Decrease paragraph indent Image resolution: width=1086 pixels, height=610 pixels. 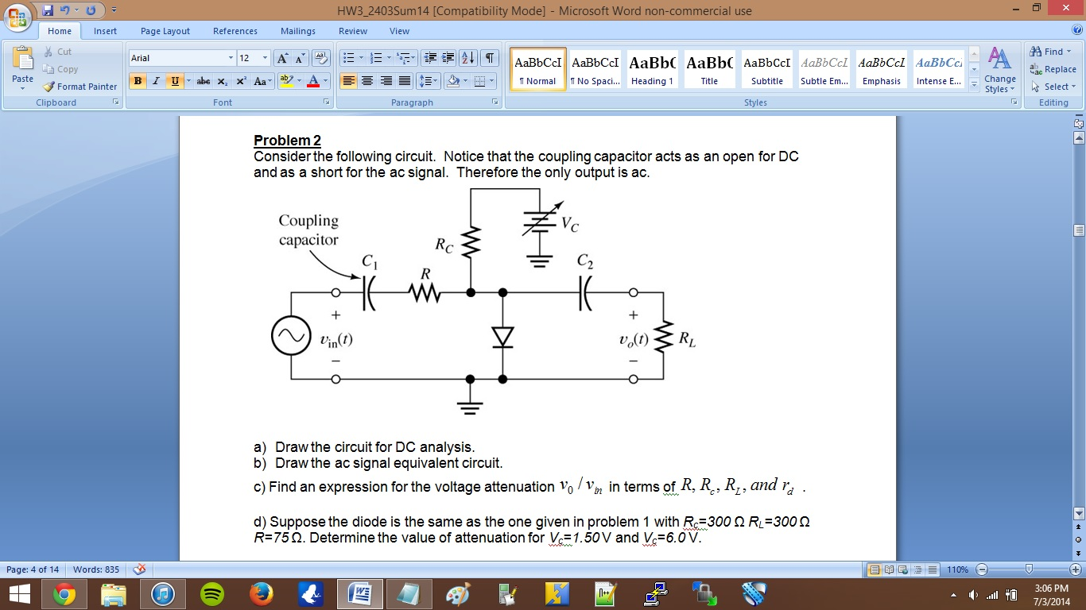click(431, 58)
